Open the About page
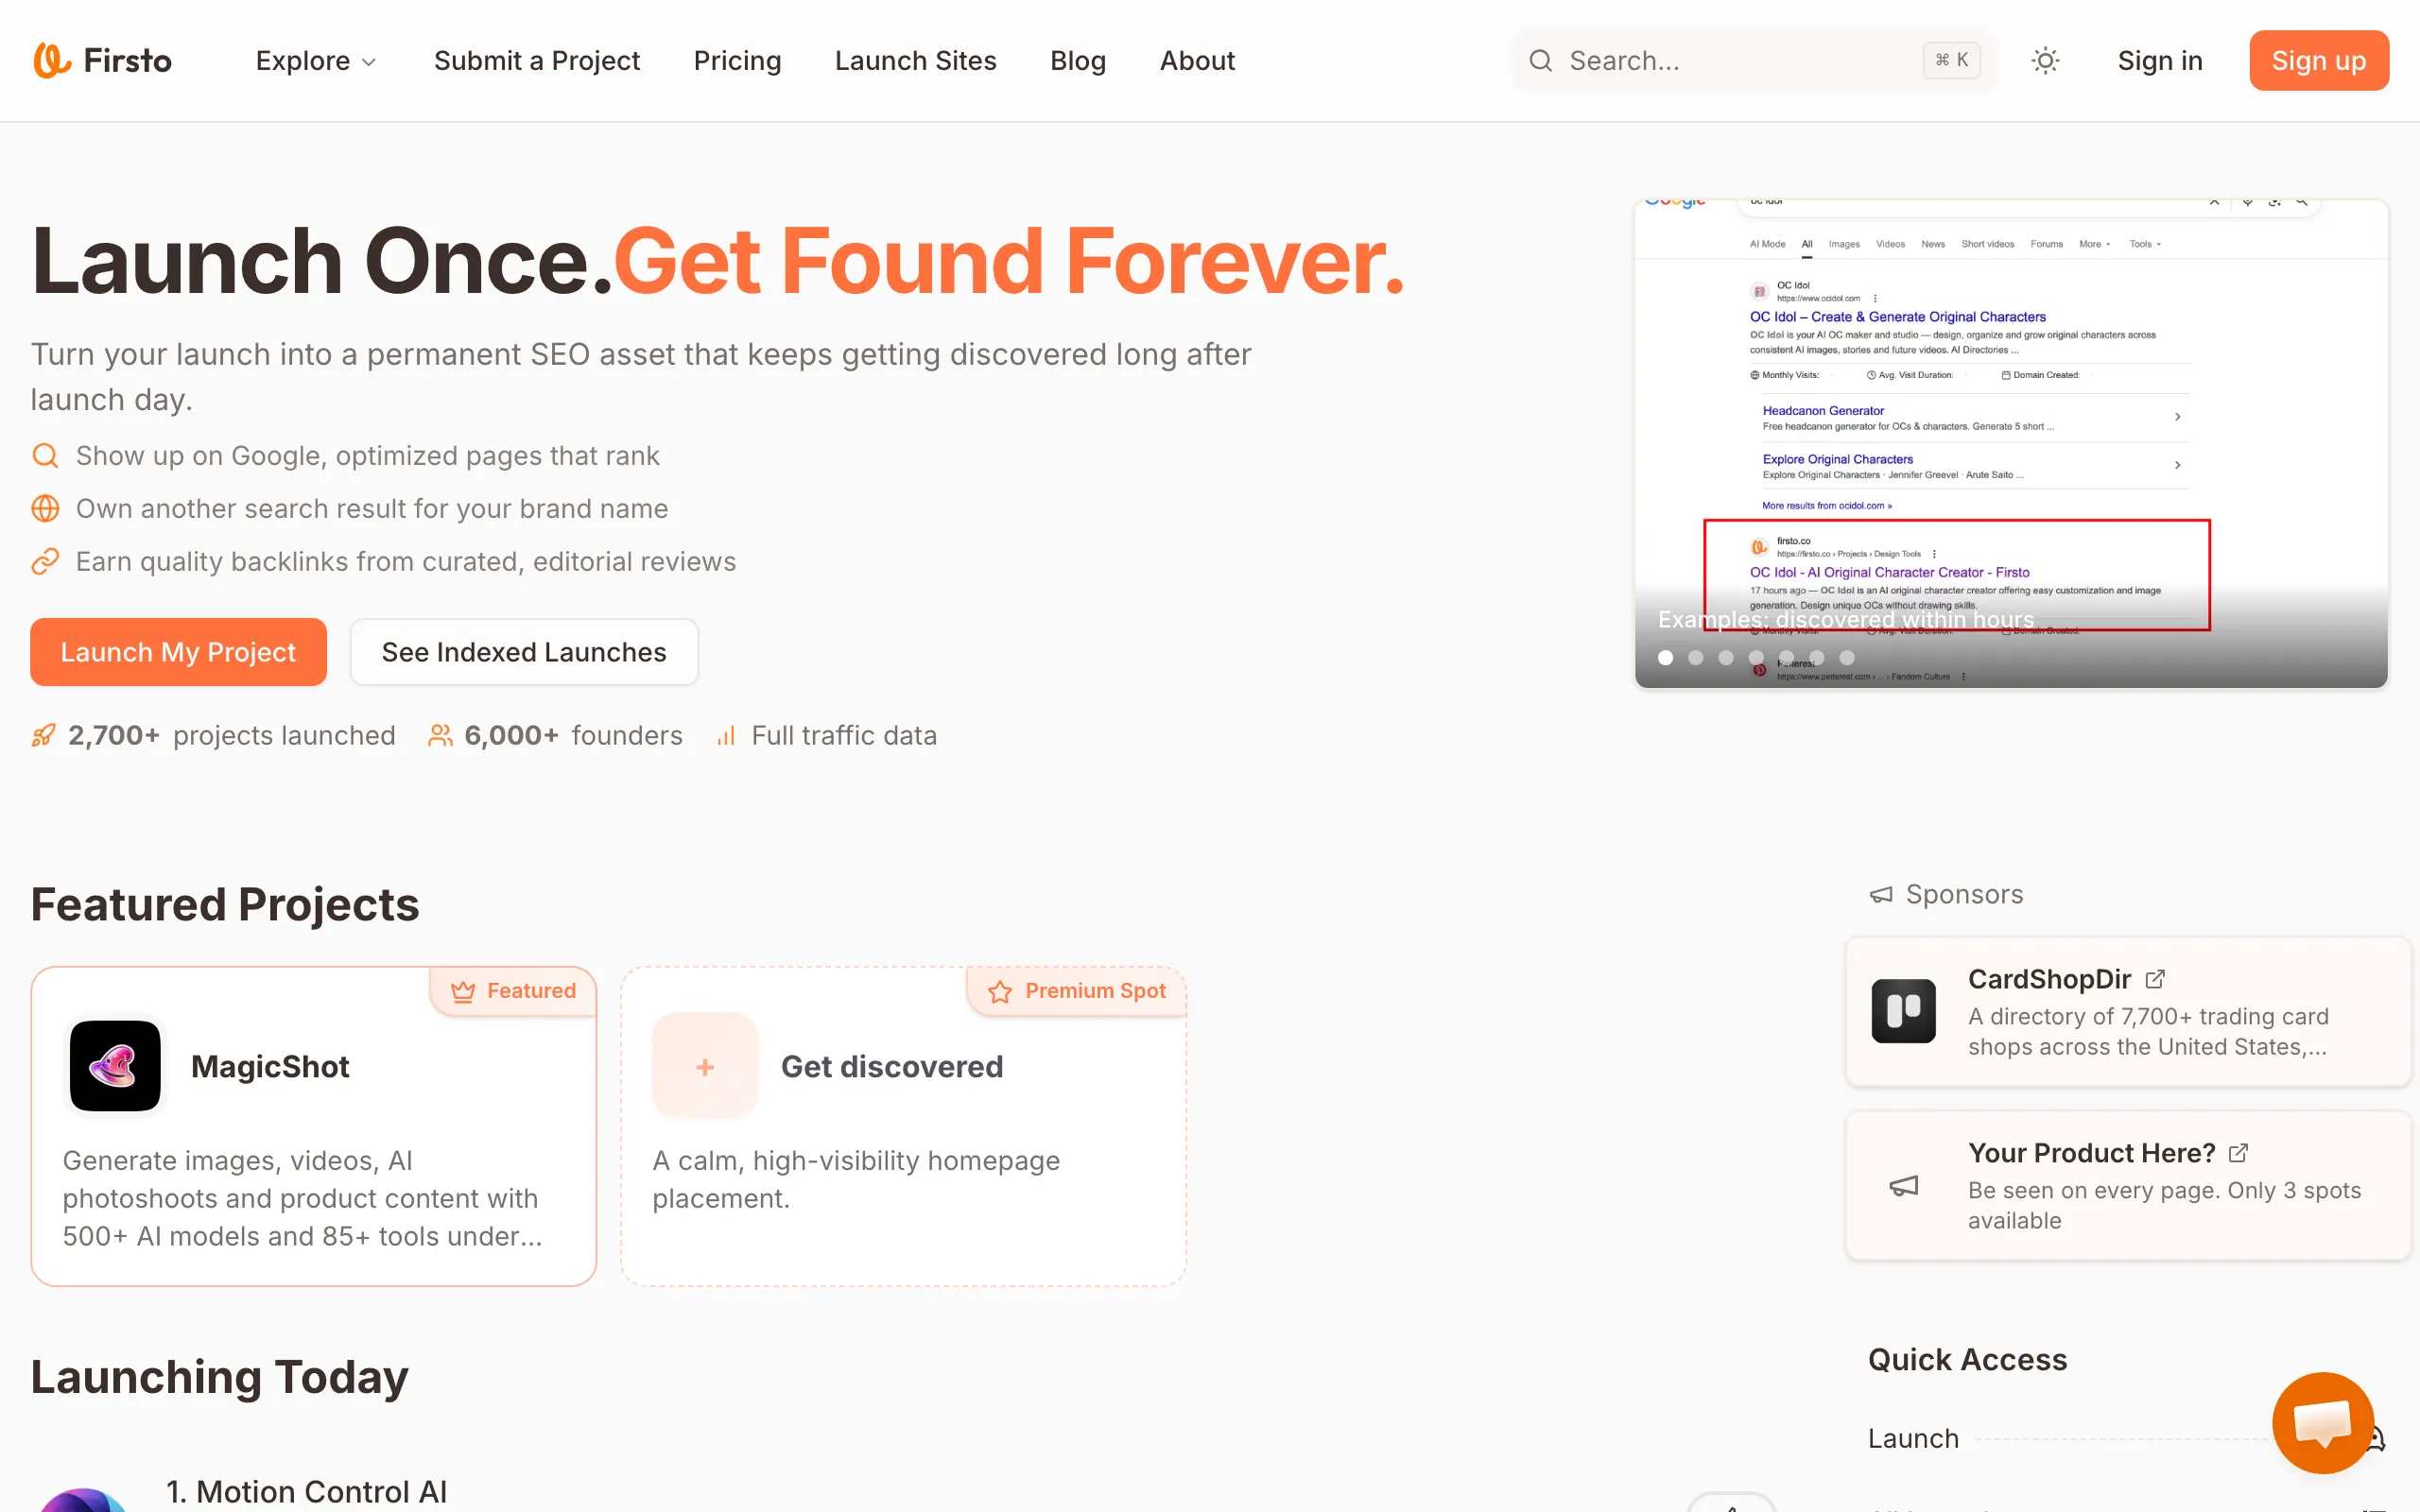 [x=1197, y=61]
